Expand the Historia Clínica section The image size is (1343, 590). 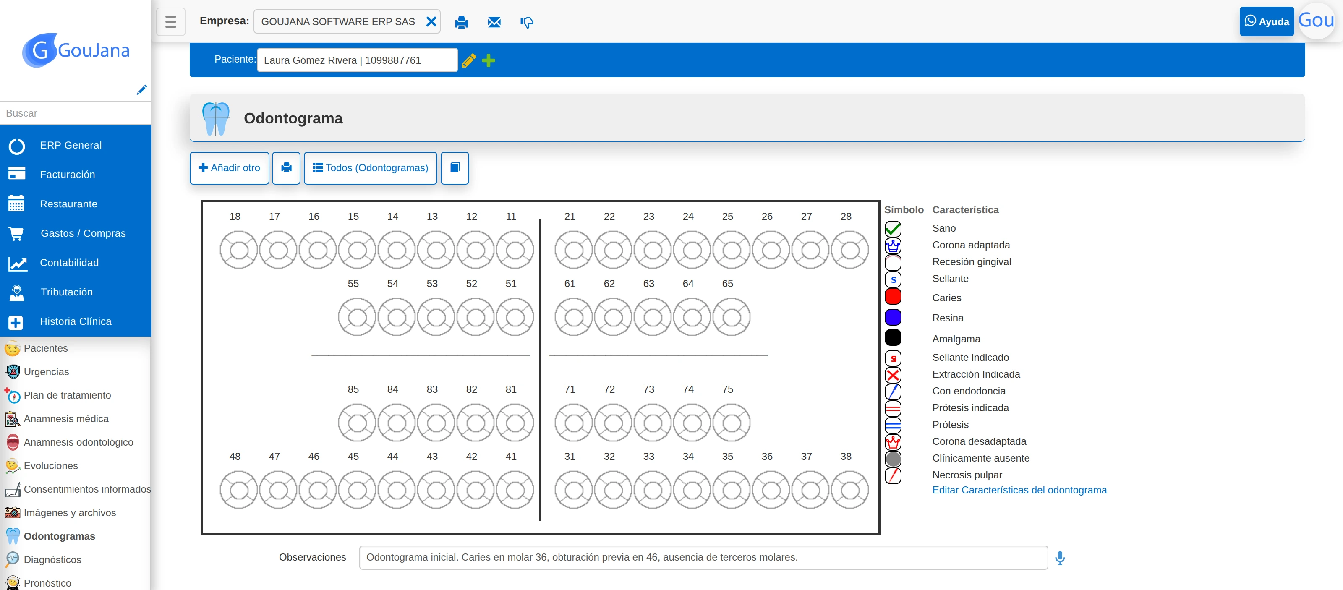[x=76, y=321]
